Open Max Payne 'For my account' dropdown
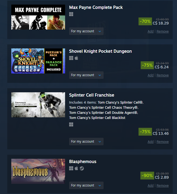 86,31
